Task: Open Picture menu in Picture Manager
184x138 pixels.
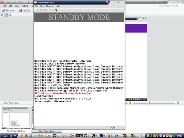Action: pos(25,6)
